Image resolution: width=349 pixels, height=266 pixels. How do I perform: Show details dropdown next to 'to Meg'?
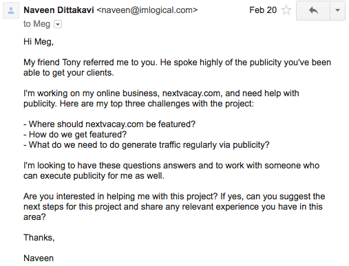[x=58, y=24]
